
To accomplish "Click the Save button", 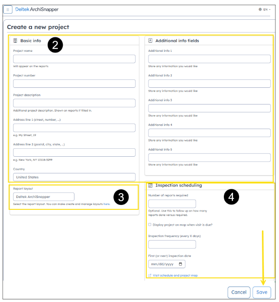I will tap(262, 292).
